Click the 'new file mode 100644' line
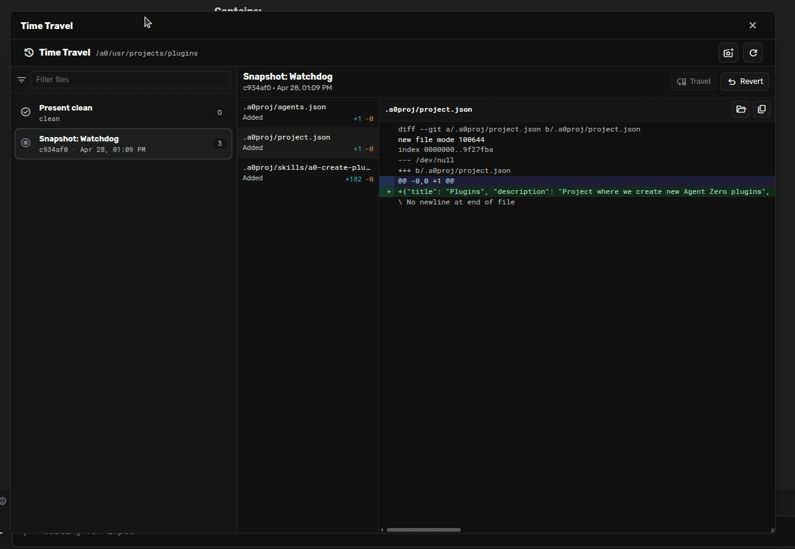Screen dimensions: 795x549 coord(441,140)
